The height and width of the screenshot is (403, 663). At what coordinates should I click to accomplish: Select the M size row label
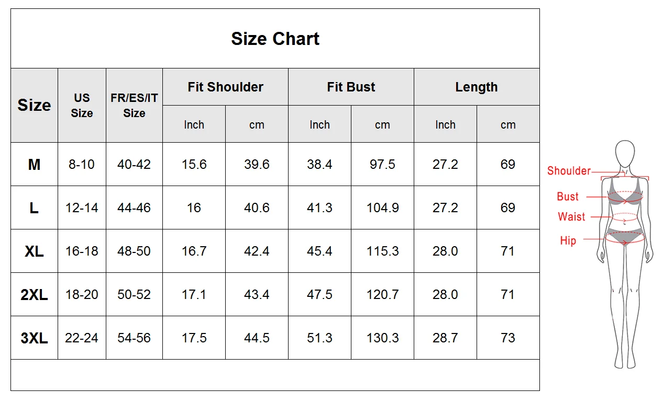tap(34, 165)
